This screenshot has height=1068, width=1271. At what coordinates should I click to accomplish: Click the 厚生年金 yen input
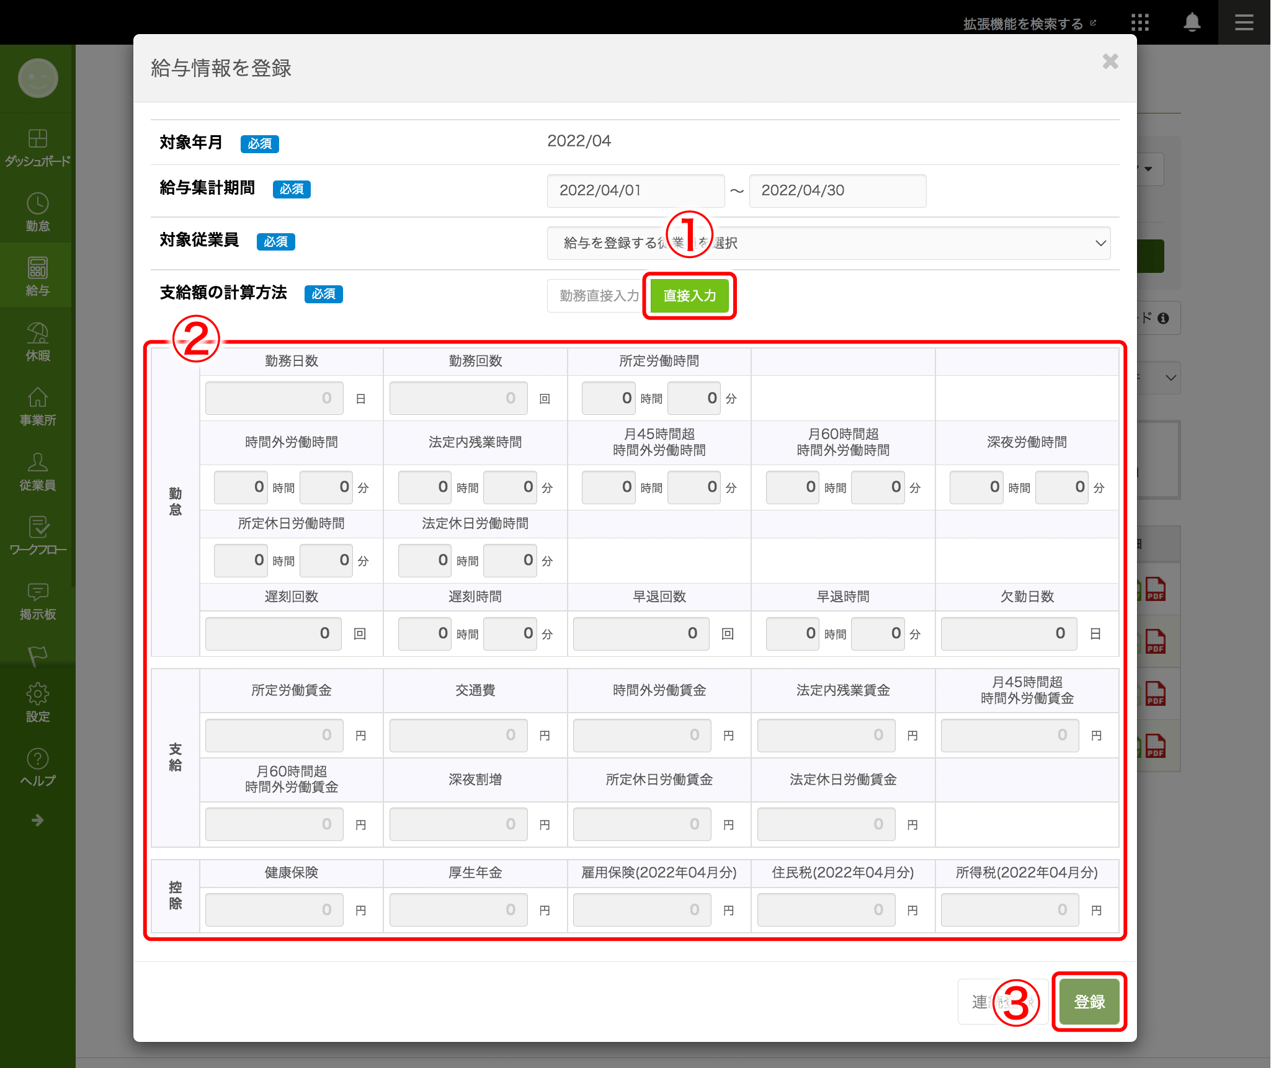click(458, 910)
